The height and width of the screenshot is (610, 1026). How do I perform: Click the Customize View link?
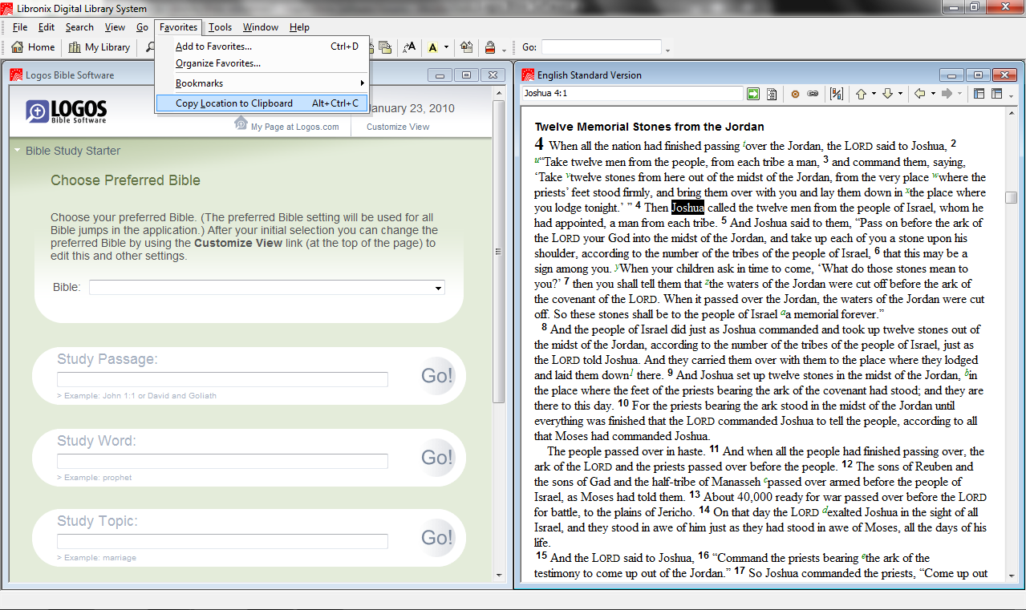pyautogui.click(x=397, y=126)
